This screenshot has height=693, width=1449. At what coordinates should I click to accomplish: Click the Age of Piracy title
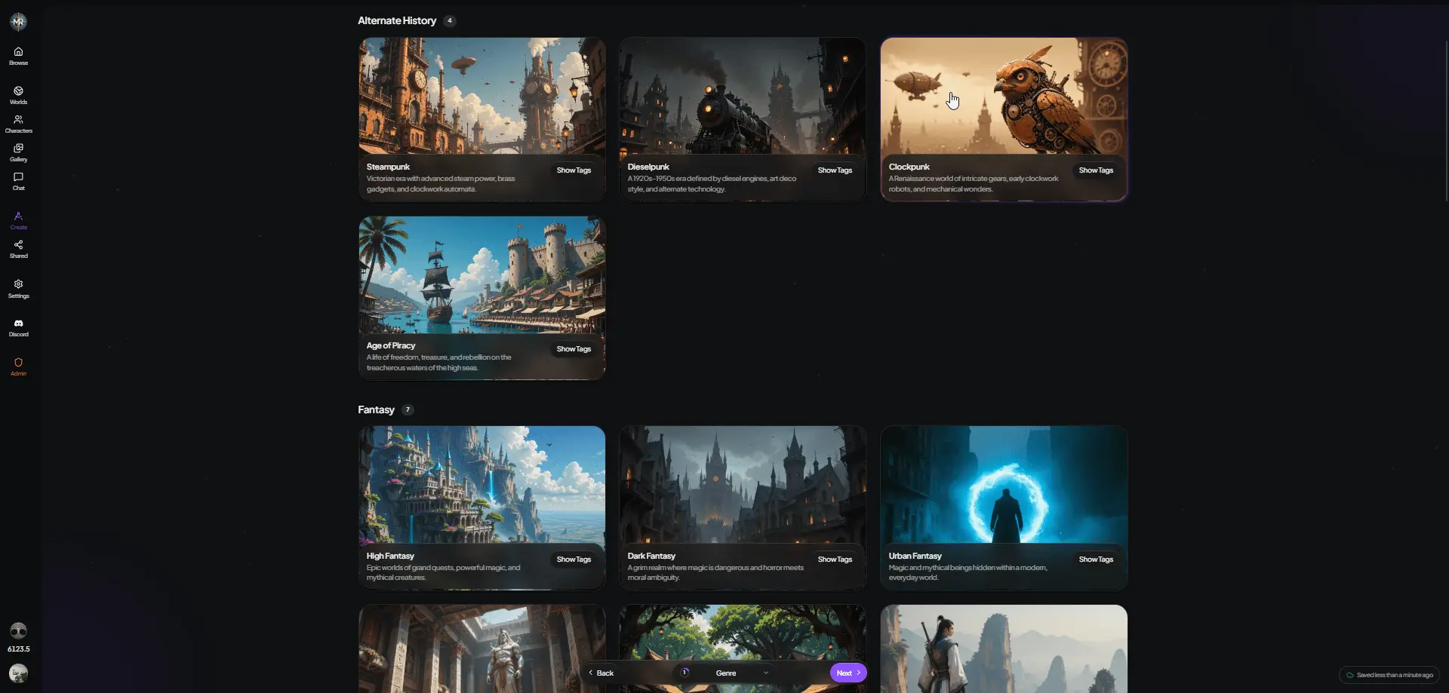(x=391, y=345)
